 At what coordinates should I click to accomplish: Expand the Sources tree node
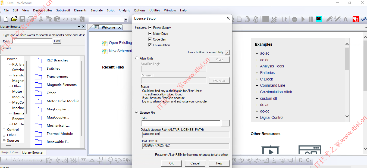[4, 141]
